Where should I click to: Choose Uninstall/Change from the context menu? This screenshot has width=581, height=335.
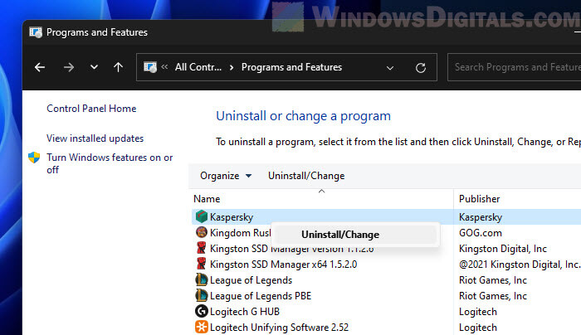(x=356, y=235)
